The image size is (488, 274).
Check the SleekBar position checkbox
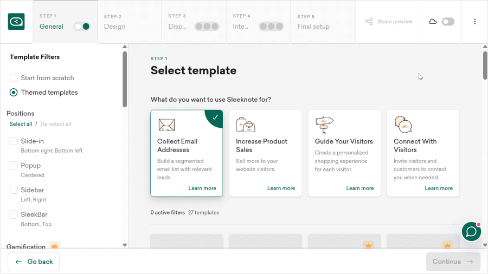[14, 214]
